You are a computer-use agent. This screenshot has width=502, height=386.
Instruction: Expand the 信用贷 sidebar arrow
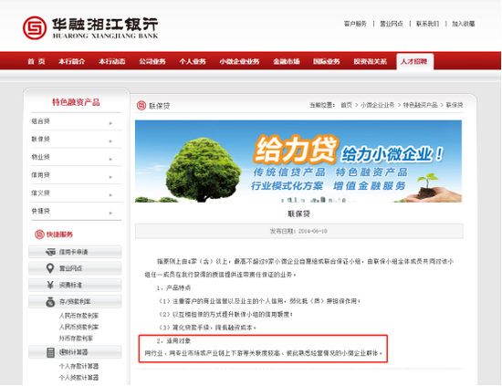coord(110,177)
